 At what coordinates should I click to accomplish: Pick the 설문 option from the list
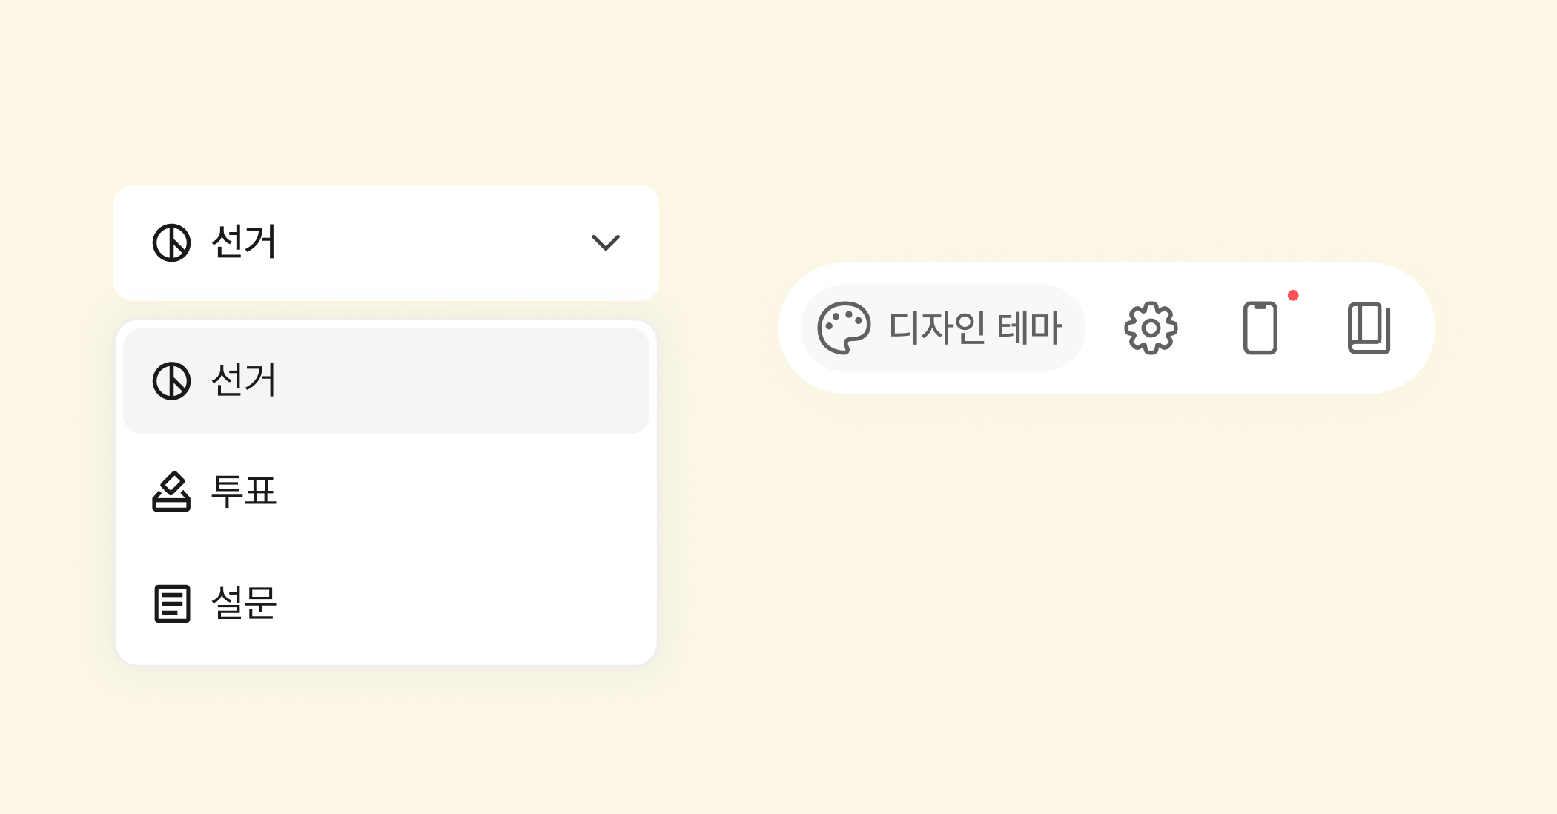243,603
